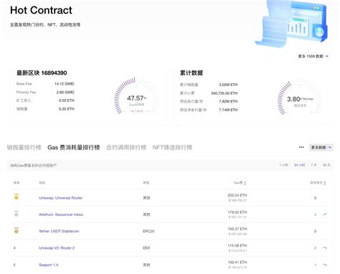Click the 100.41 ETH value
This screenshot has height=274, width=340.
(237, 263)
